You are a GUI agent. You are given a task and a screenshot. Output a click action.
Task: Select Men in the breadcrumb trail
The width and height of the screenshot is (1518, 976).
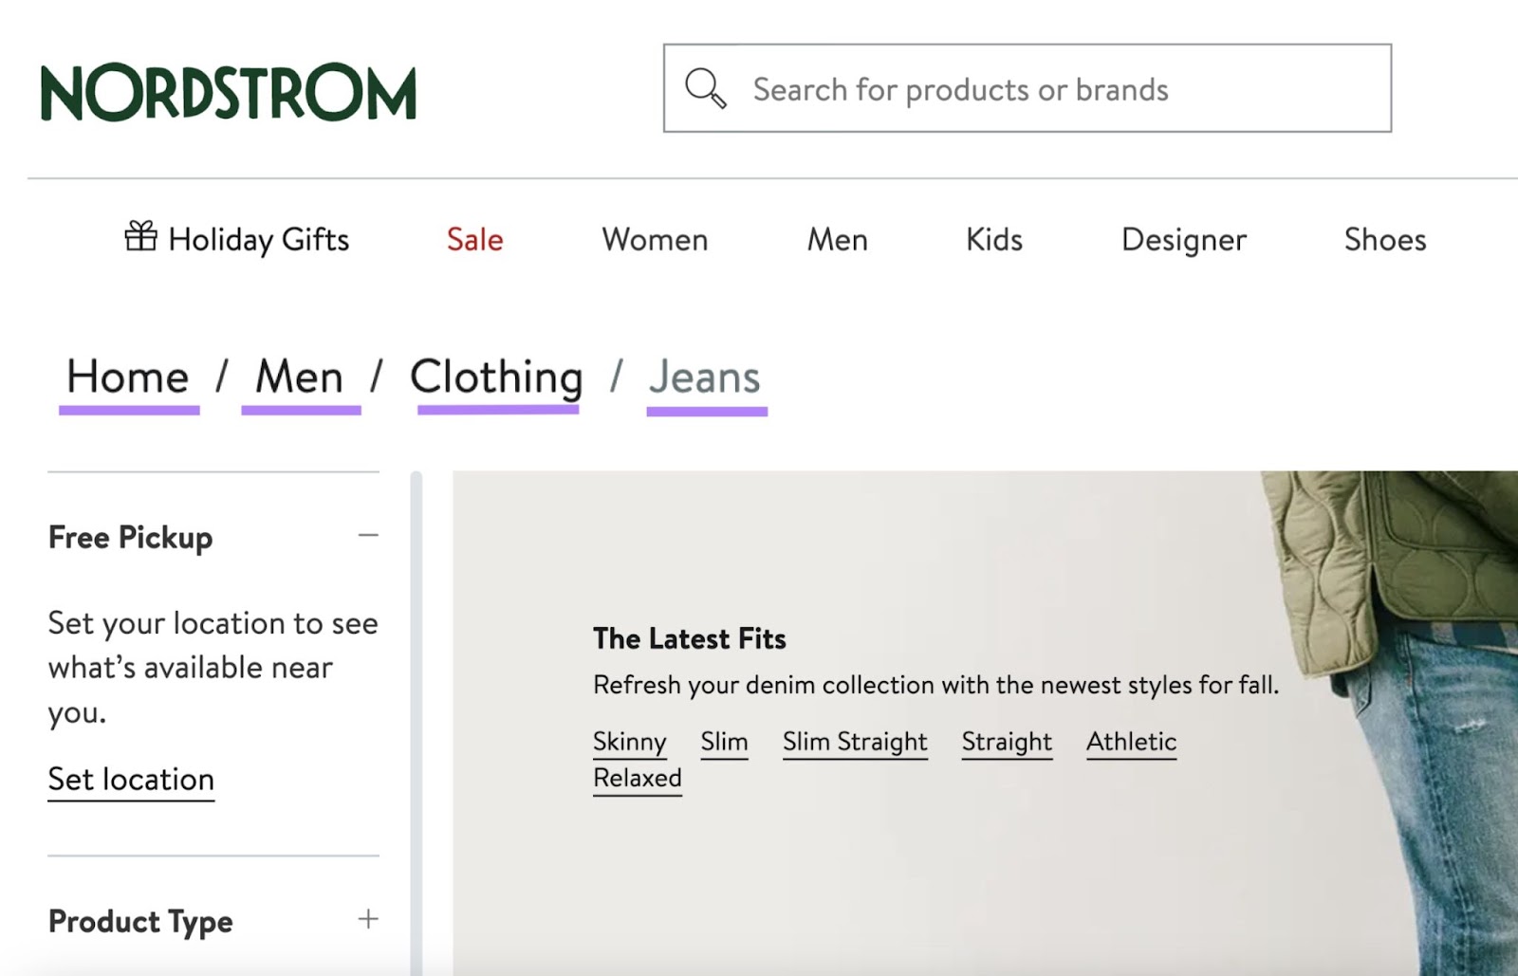[x=301, y=377]
